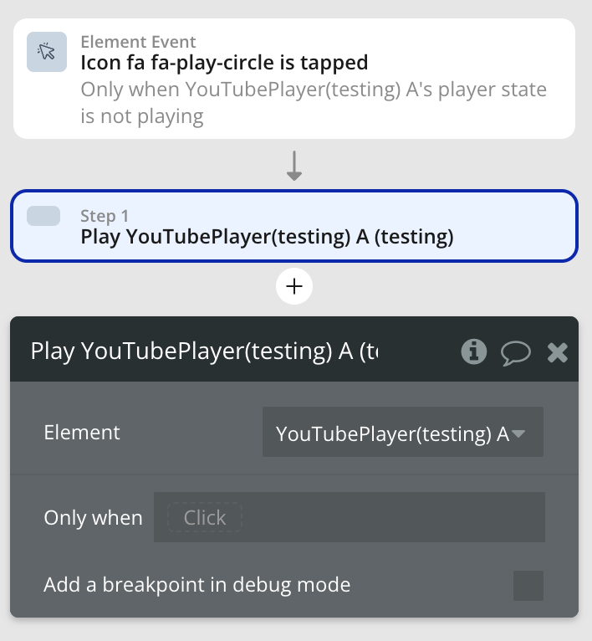Open the Element dropdown showing YouTubePlayer(testing) A
Screen dimensions: 592x641
(x=393, y=433)
